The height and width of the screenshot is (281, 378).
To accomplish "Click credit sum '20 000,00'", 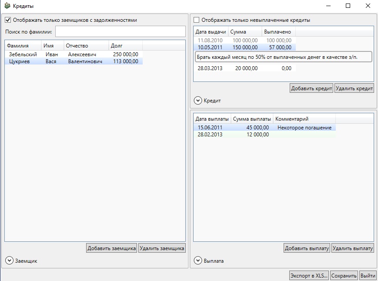I will pos(246,68).
